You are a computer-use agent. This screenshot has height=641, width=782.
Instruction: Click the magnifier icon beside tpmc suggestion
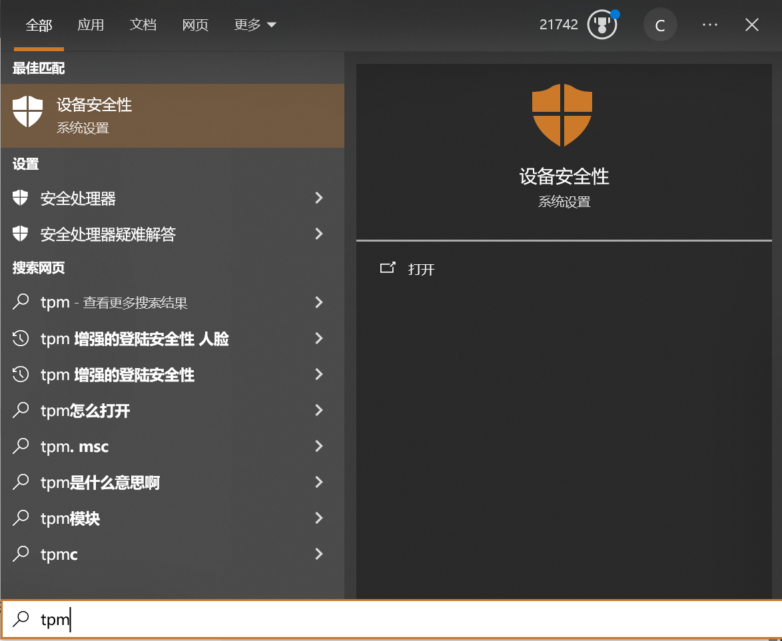pos(21,554)
